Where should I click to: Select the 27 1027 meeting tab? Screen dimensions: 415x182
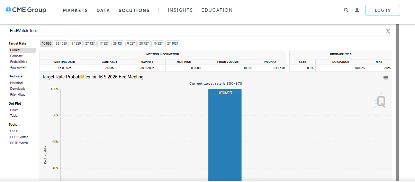coord(173,44)
